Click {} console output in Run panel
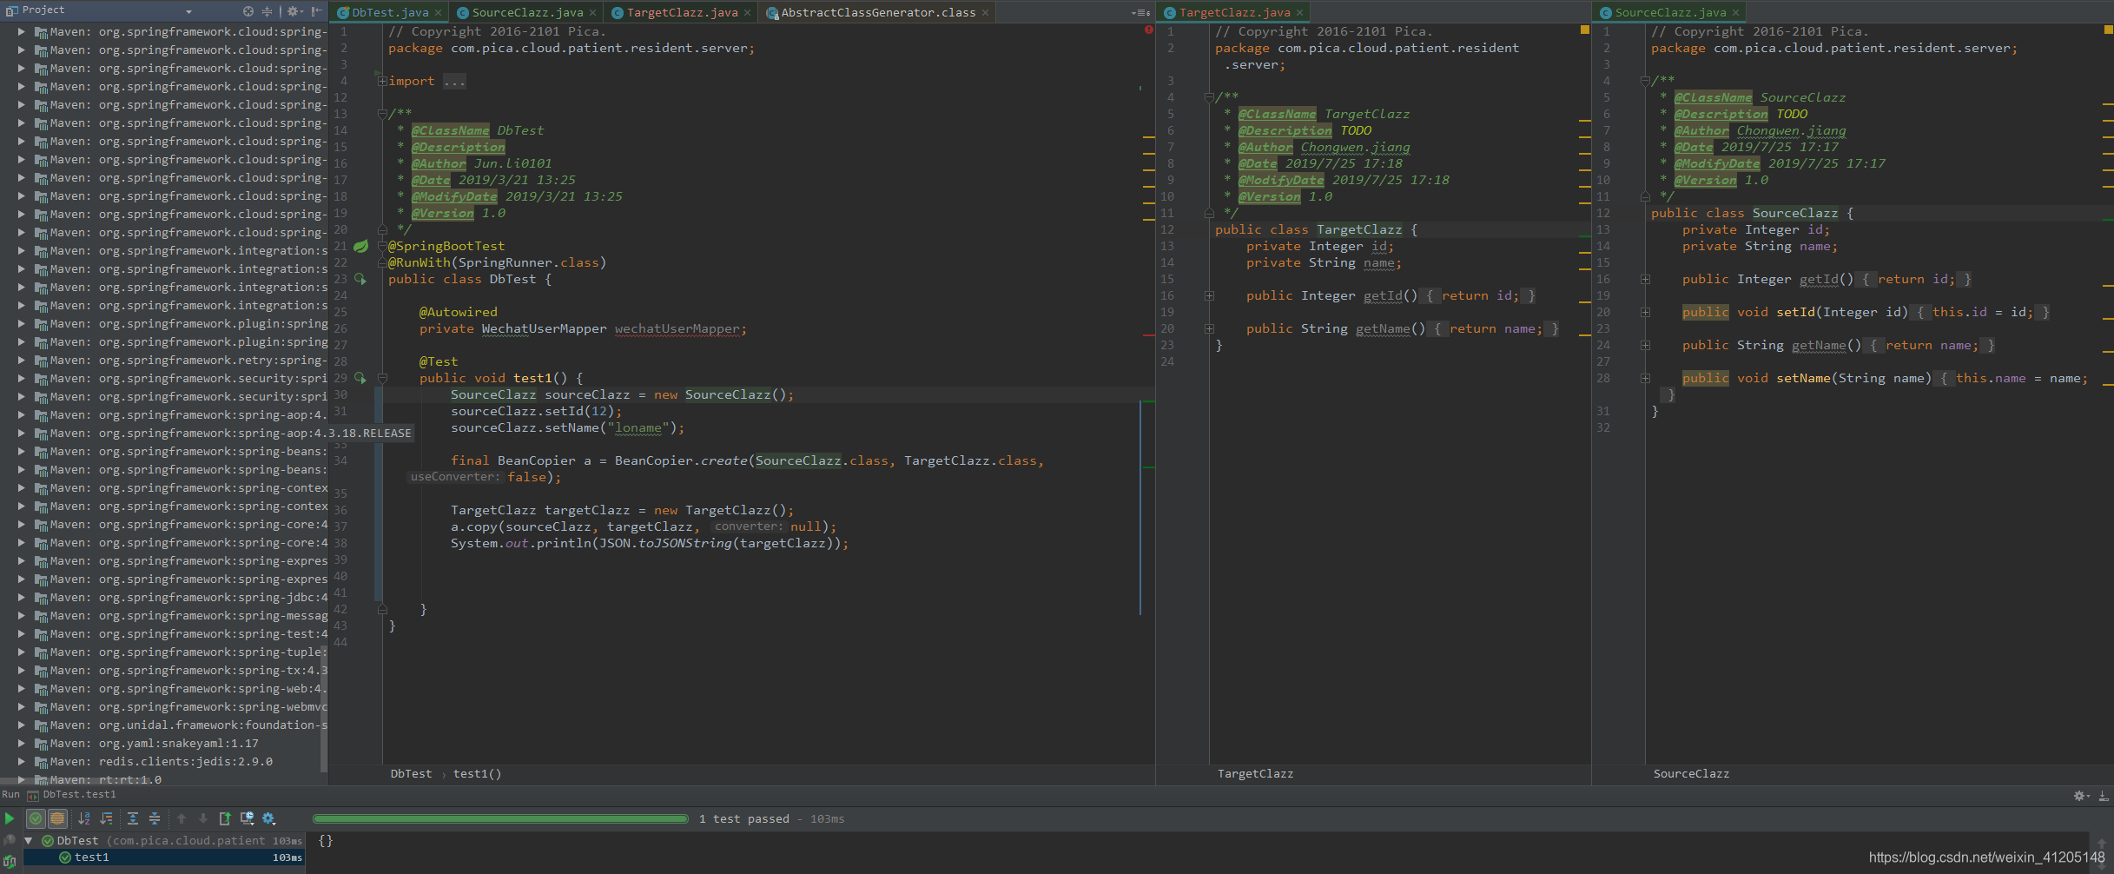This screenshot has height=874, width=2114. tap(326, 841)
